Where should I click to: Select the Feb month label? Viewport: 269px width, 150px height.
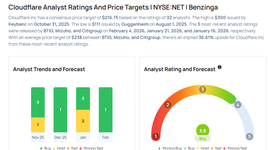106,137
